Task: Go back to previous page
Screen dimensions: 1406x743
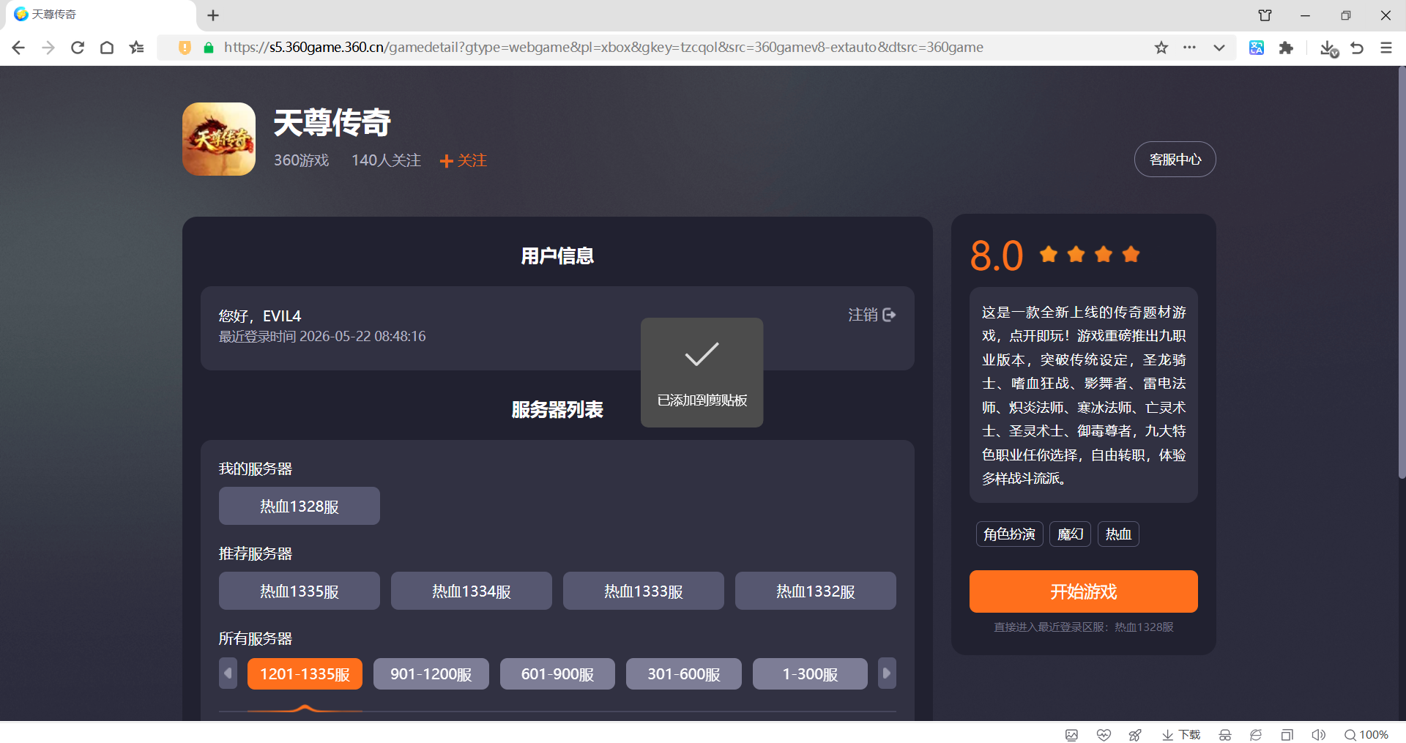Action: coord(19,48)
